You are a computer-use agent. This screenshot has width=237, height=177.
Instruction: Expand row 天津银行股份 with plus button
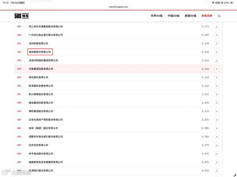(217, 171)
